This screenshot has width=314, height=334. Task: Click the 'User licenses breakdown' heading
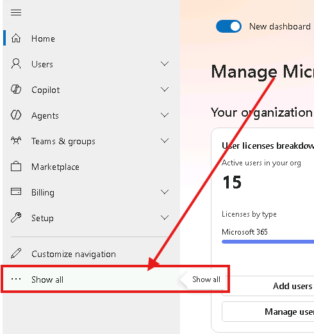[268, 146]
